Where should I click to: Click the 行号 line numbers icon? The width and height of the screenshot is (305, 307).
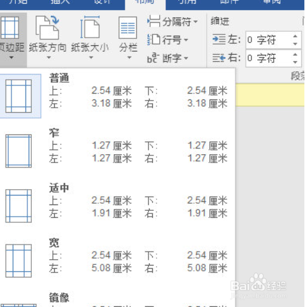click(153, 39)
